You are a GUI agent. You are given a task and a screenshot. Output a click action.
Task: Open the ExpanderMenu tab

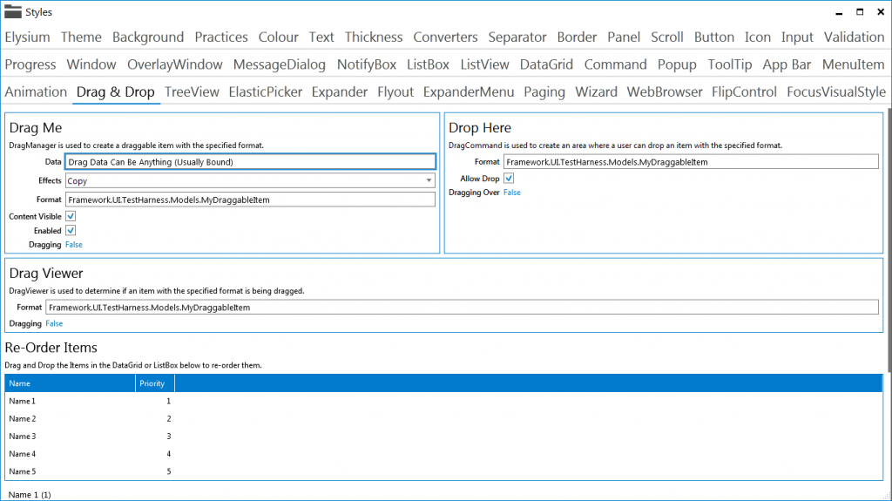coord(468,91)
